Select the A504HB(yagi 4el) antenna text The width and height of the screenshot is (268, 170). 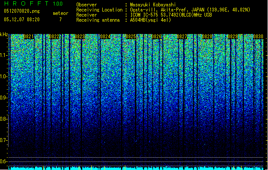(150, 20)
